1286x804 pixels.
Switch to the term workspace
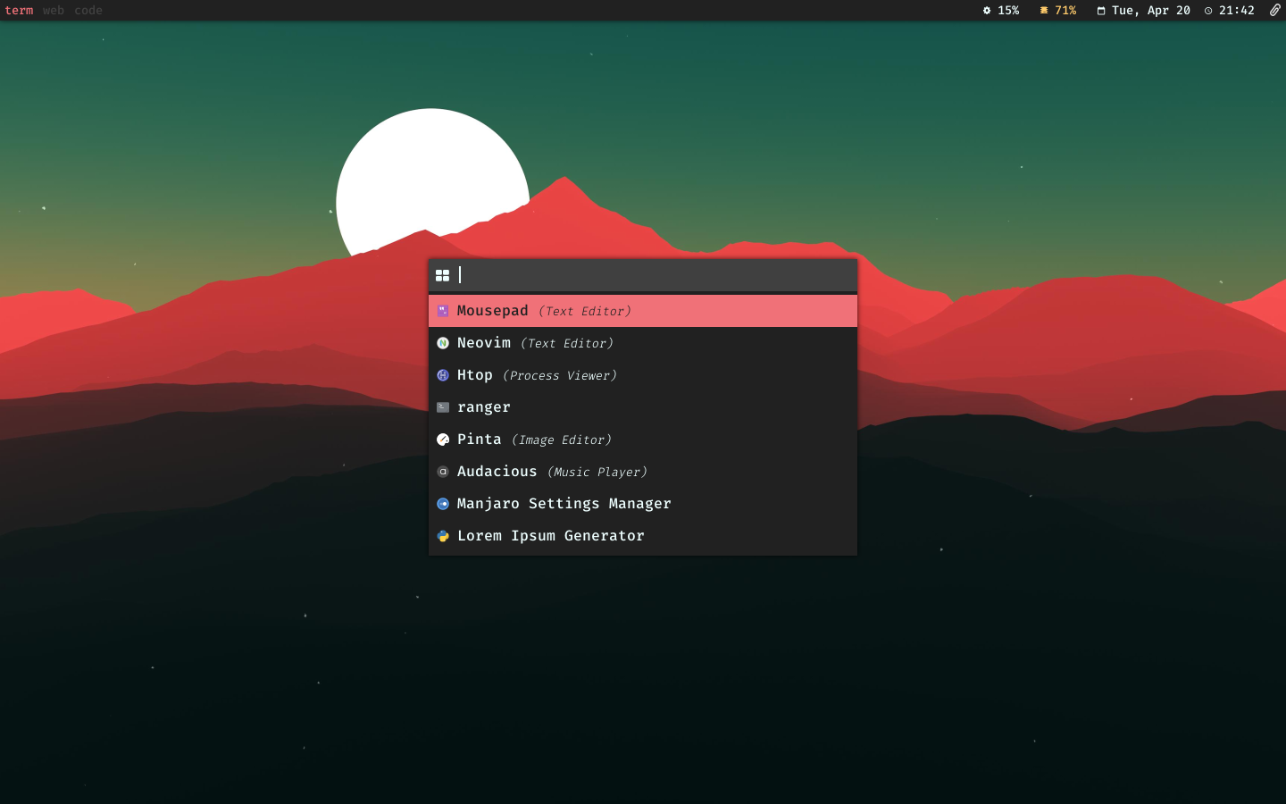point(19,11)
